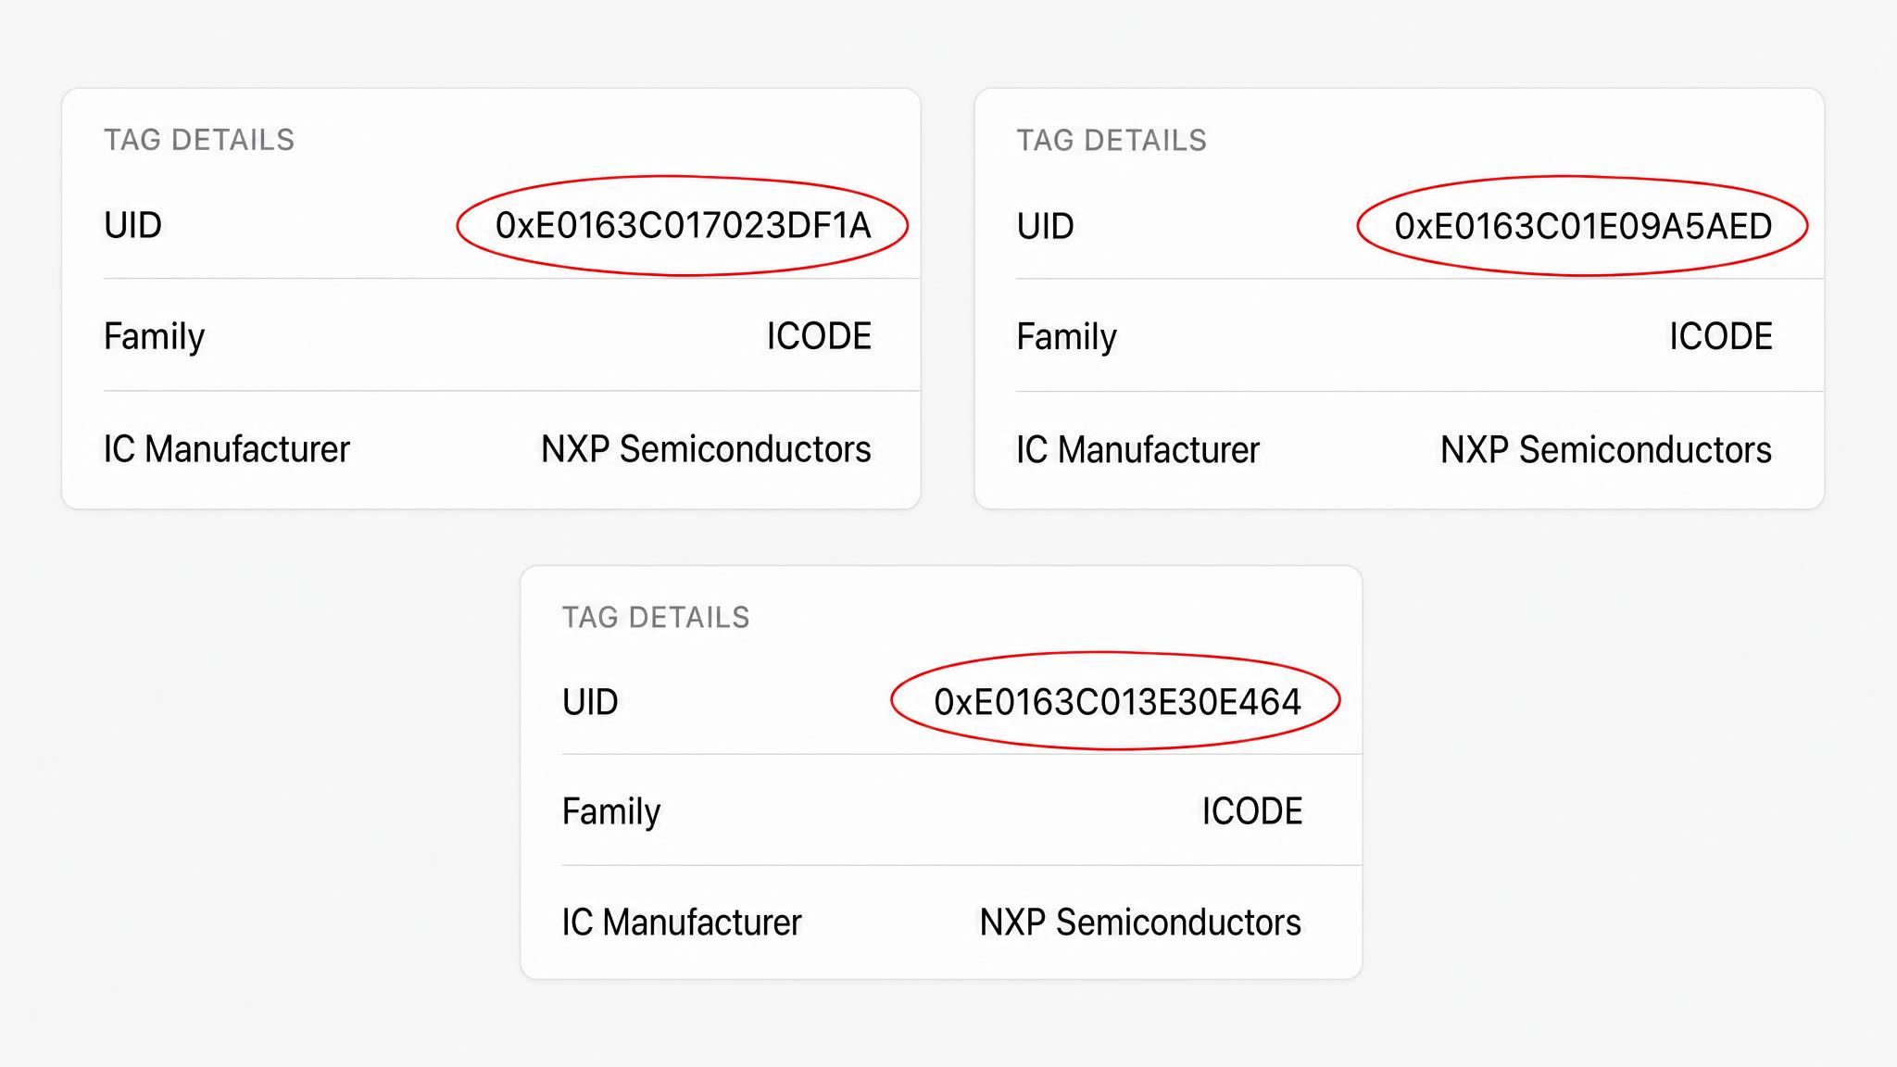
Task: Click ICODE value in top-left card
Action: click(819, 335)
